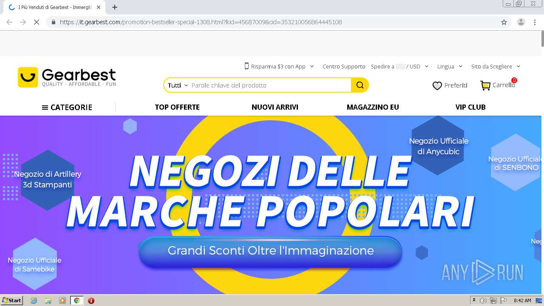Switch to Chrome taskbar button
Image resolution: width=544 pixels, height=306 pixels.
[76, 300]
